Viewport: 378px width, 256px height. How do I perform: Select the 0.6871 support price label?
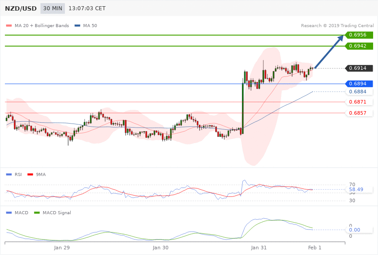359,102
